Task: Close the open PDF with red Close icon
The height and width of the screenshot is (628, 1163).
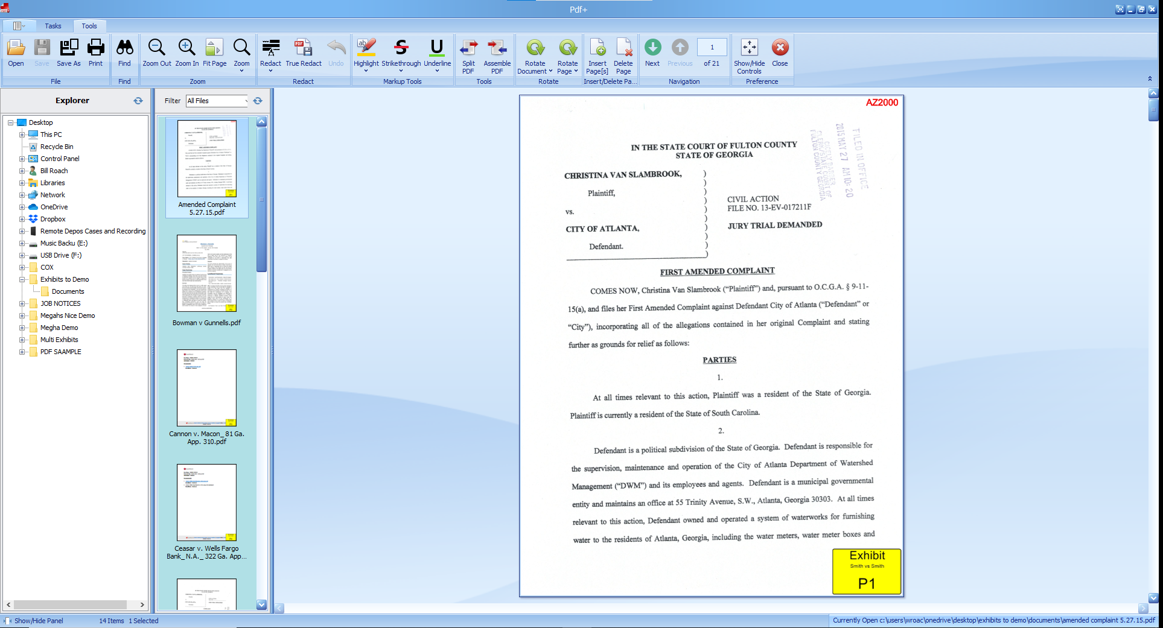Action: (x=780, y=52)
